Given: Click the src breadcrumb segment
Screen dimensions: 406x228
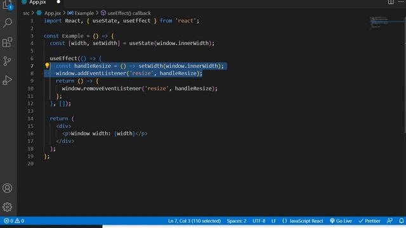Looking at the screenshot, I should tap(26, 13).
